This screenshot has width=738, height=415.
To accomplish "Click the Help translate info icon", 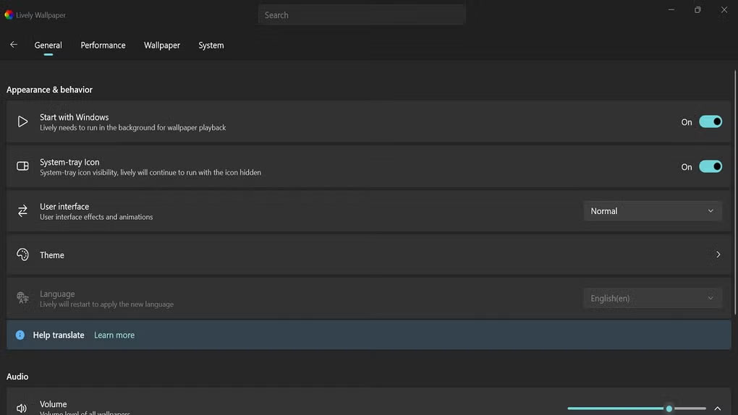I will pos(20,335).
